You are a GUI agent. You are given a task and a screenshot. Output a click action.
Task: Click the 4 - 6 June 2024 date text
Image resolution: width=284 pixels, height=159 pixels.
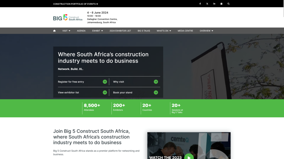(x=98, y=13)
